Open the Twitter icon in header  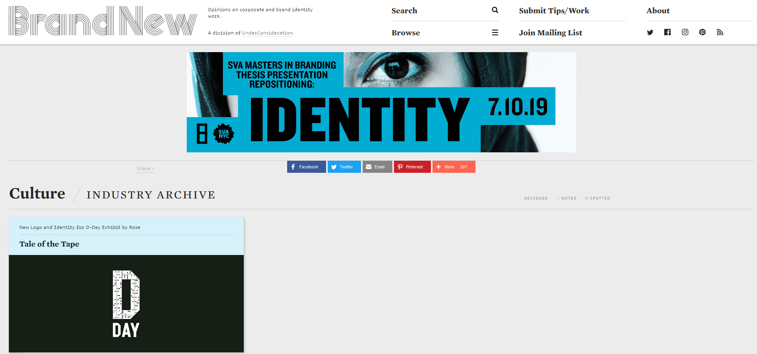[x=650, y=32]
